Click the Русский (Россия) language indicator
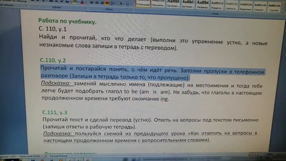Screen dimensions: 286x161 pyautogui.click(x=59, y=156)
